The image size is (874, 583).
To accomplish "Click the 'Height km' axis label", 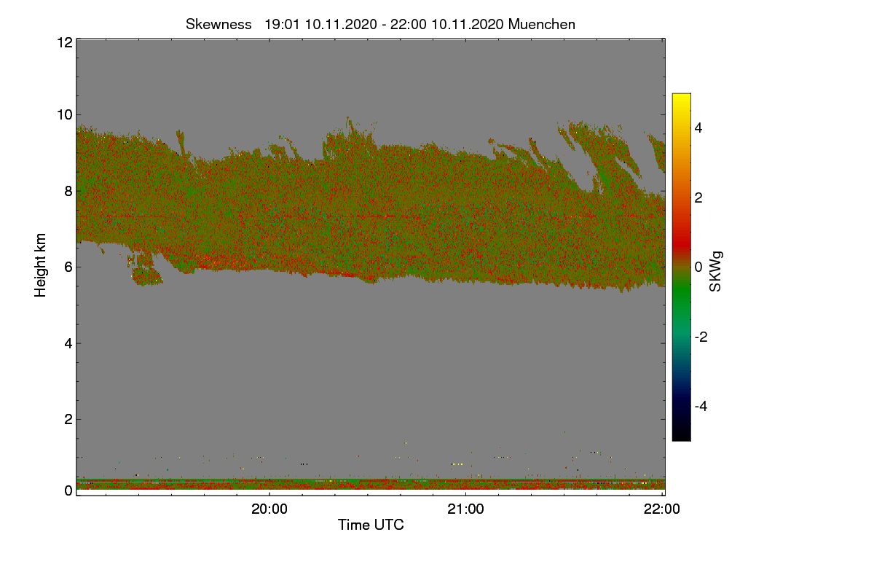I will click(41, 265).
